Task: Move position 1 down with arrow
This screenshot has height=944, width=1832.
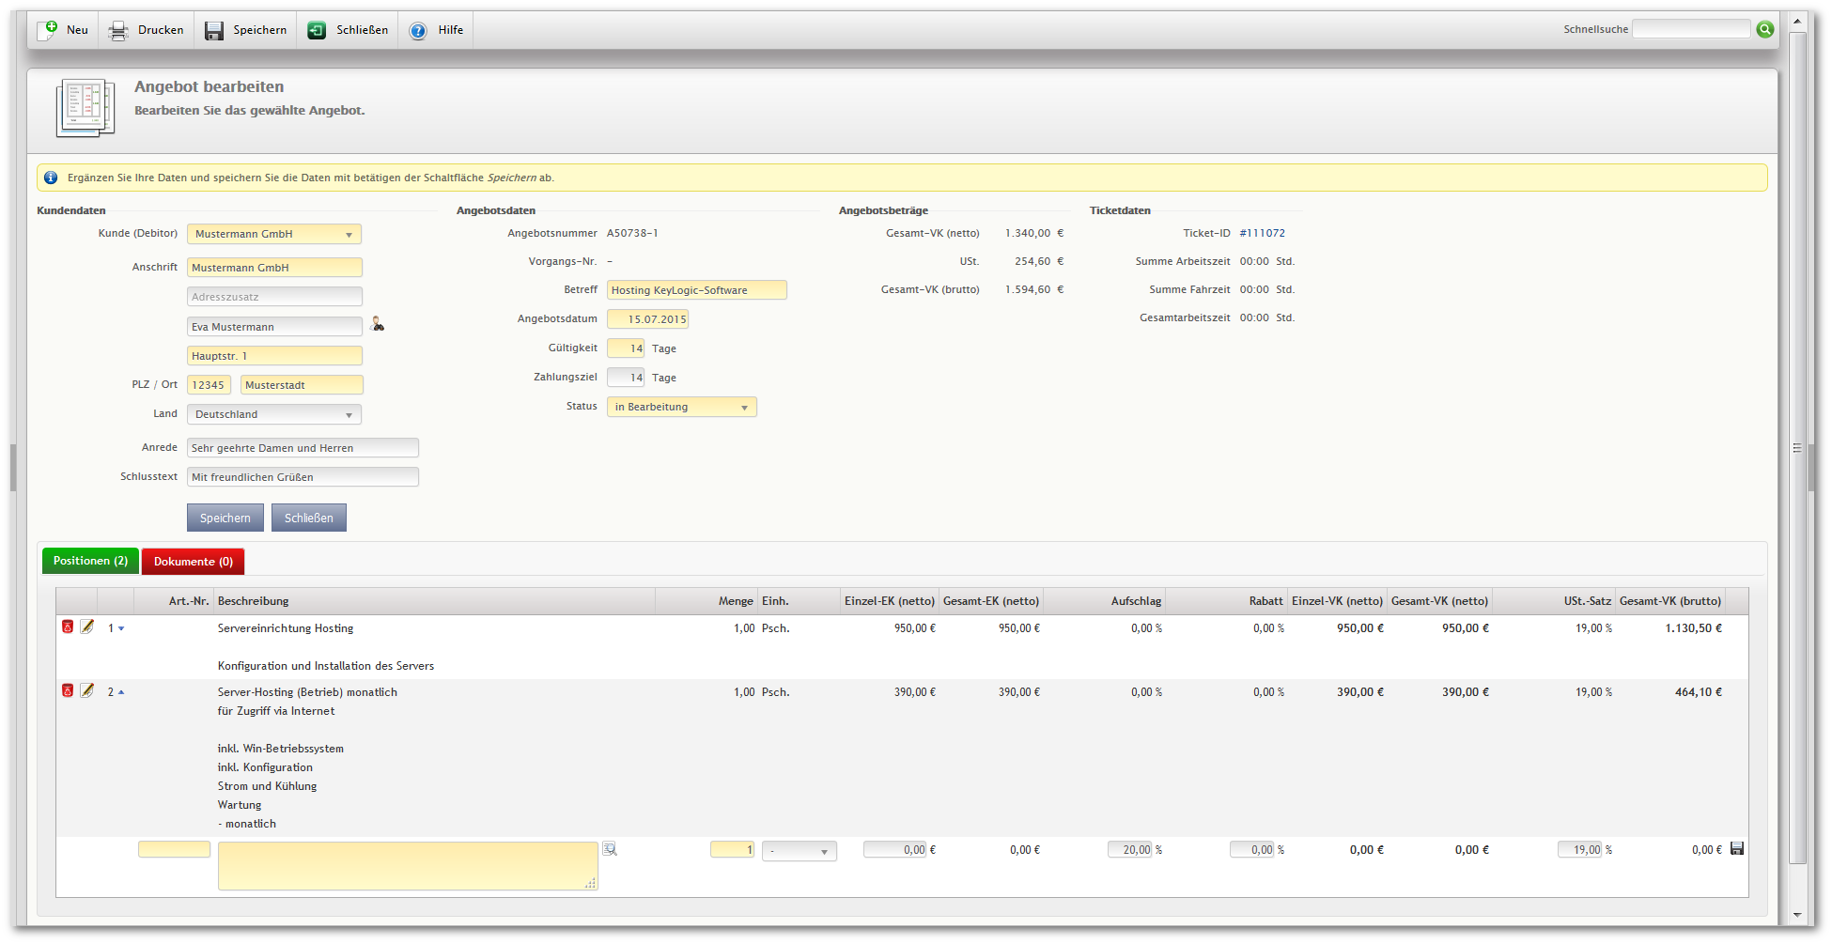Action: pyautogui.click(x=121, y=628)
